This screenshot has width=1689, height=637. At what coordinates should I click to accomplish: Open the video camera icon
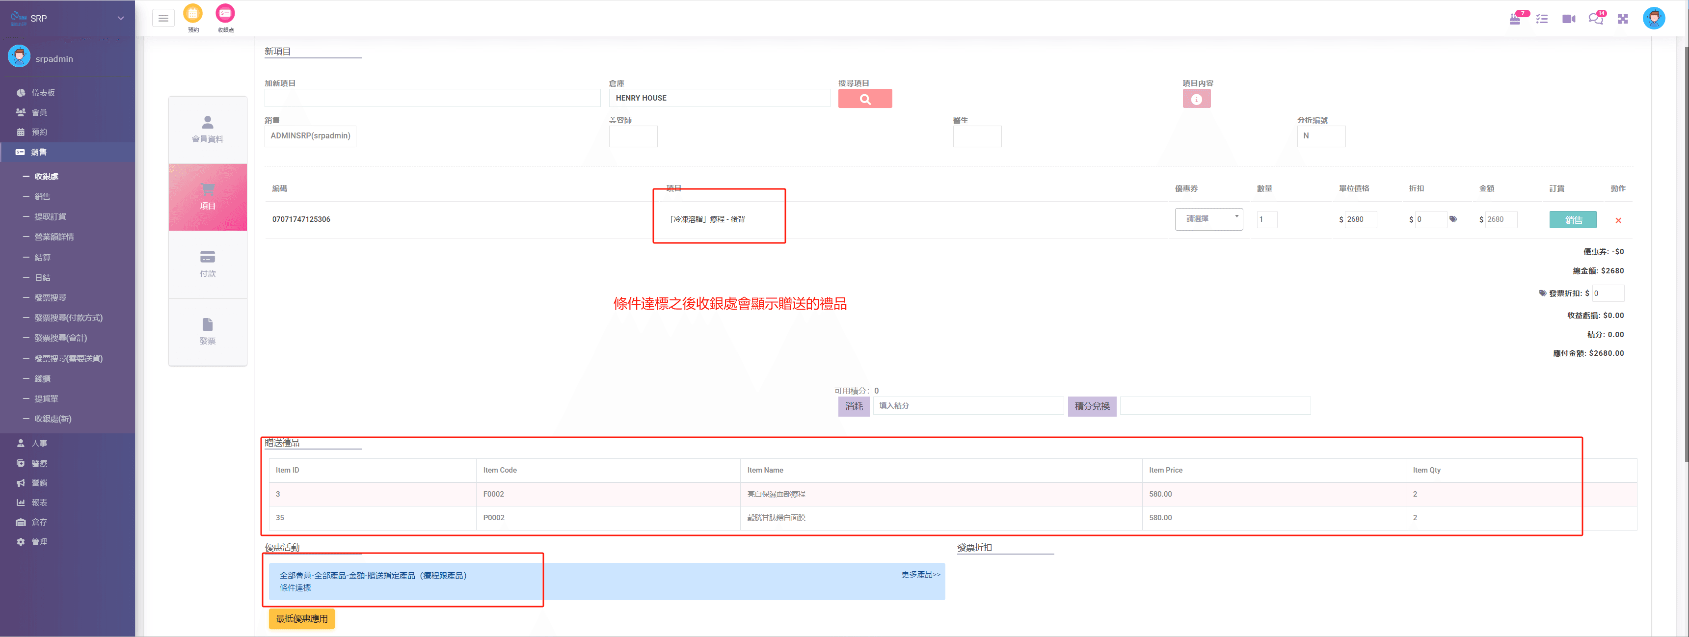[x=1568, y=19]
